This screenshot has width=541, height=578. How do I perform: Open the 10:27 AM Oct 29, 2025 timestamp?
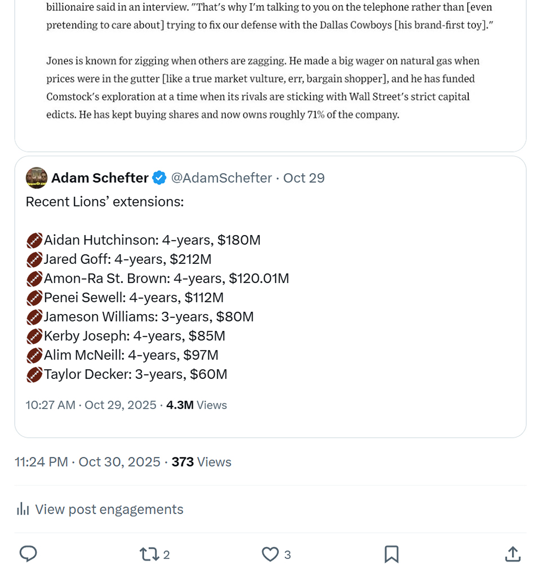point(91,405)
